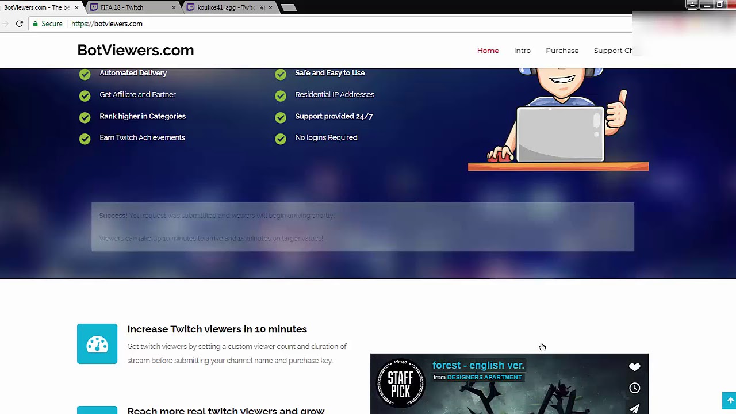The image size is (736, 414).
Task: Click 'Increase Twitch viewers in 10 minutes' heading
Action: (x=217, y=329)
